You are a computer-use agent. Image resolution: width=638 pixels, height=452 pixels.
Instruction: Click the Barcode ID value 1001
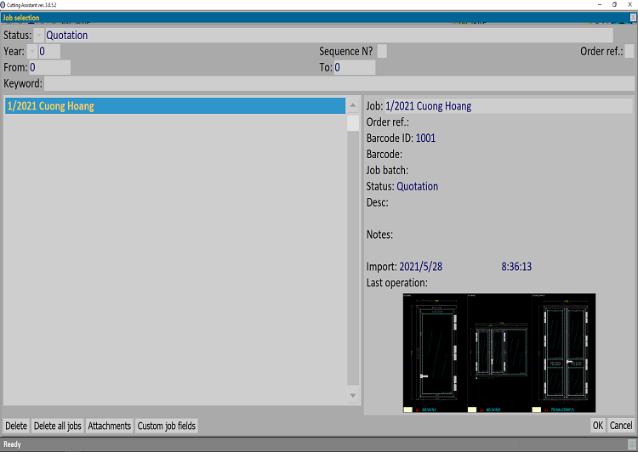point(425,138)
